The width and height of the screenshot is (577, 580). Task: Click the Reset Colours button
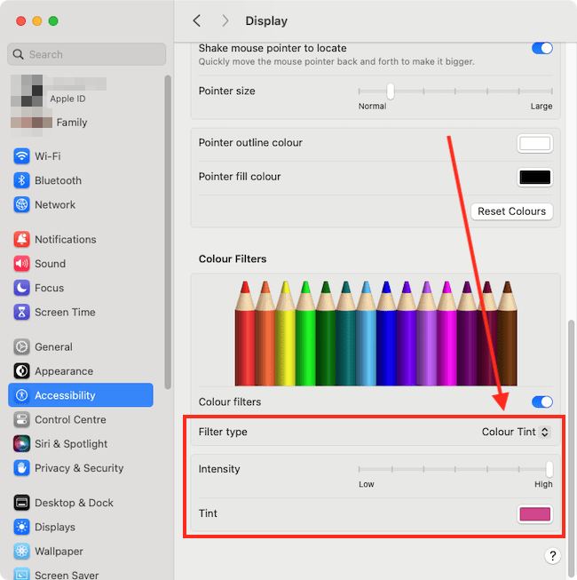[511, 211]
